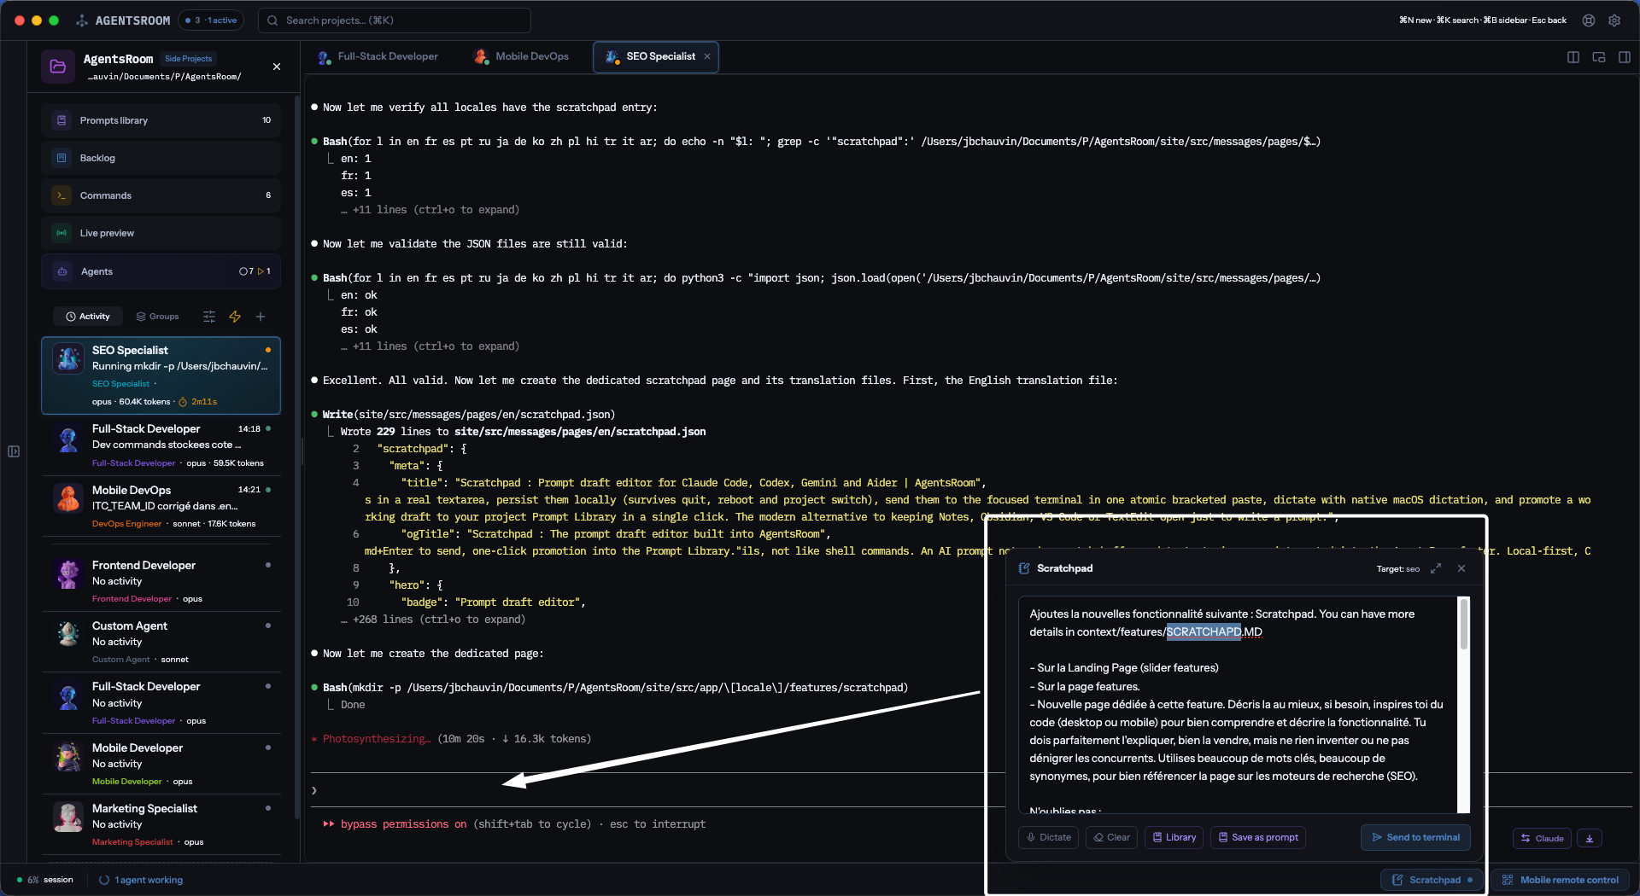Click Send to terminal button

click(1415, 837)
